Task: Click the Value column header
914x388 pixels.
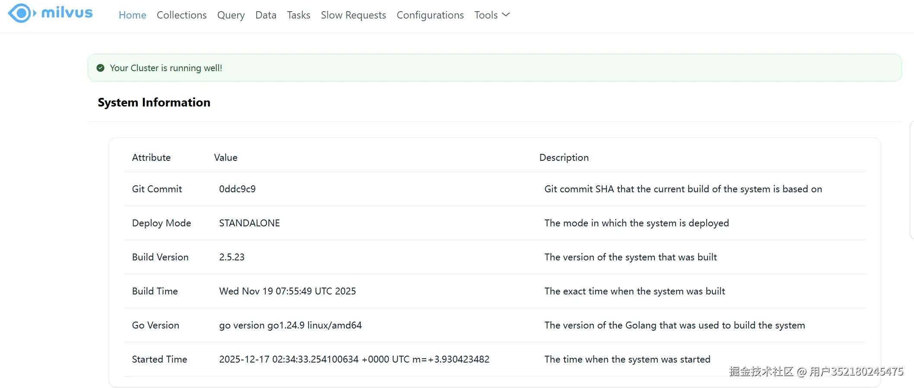Action: (225, 157)
